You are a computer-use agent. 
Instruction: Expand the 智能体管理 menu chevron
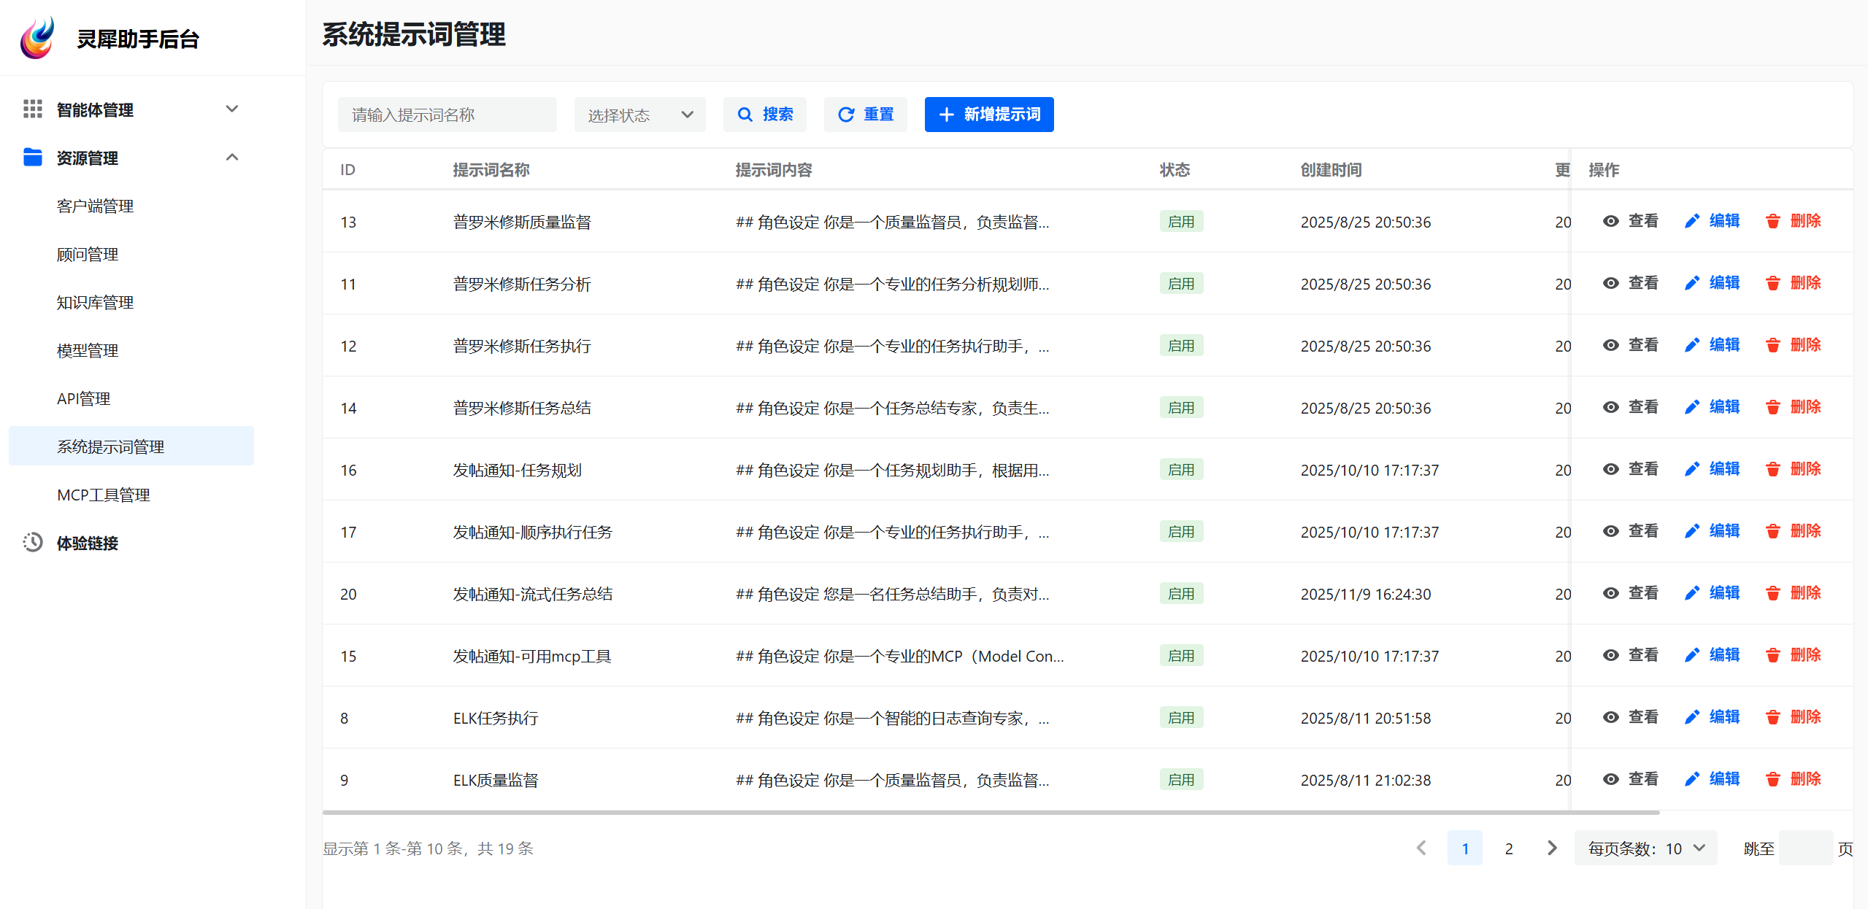click(x=232, y=109)
